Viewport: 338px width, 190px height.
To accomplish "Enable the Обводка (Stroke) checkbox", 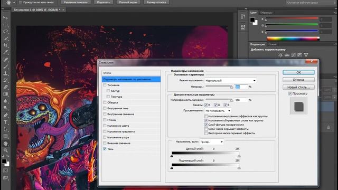I will tap(105, 102).
